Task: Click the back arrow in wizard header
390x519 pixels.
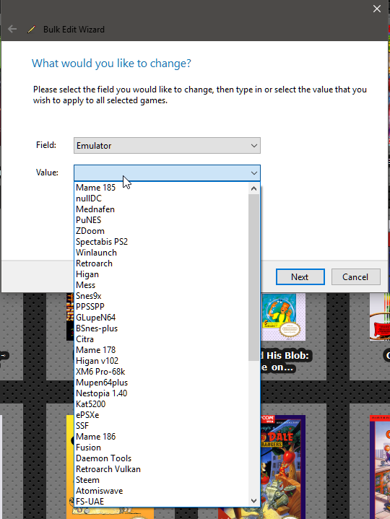Action: point(12,29)
